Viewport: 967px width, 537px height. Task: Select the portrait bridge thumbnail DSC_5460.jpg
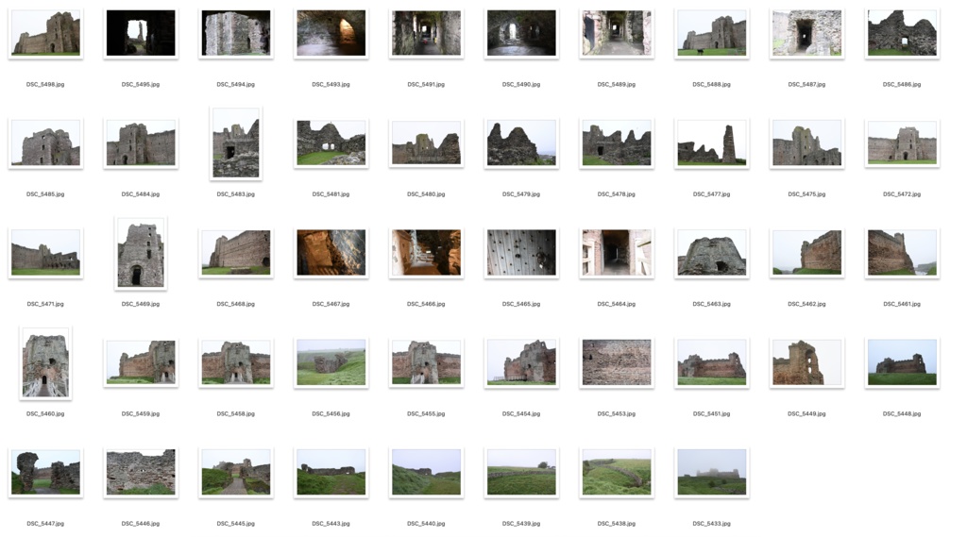45,363
